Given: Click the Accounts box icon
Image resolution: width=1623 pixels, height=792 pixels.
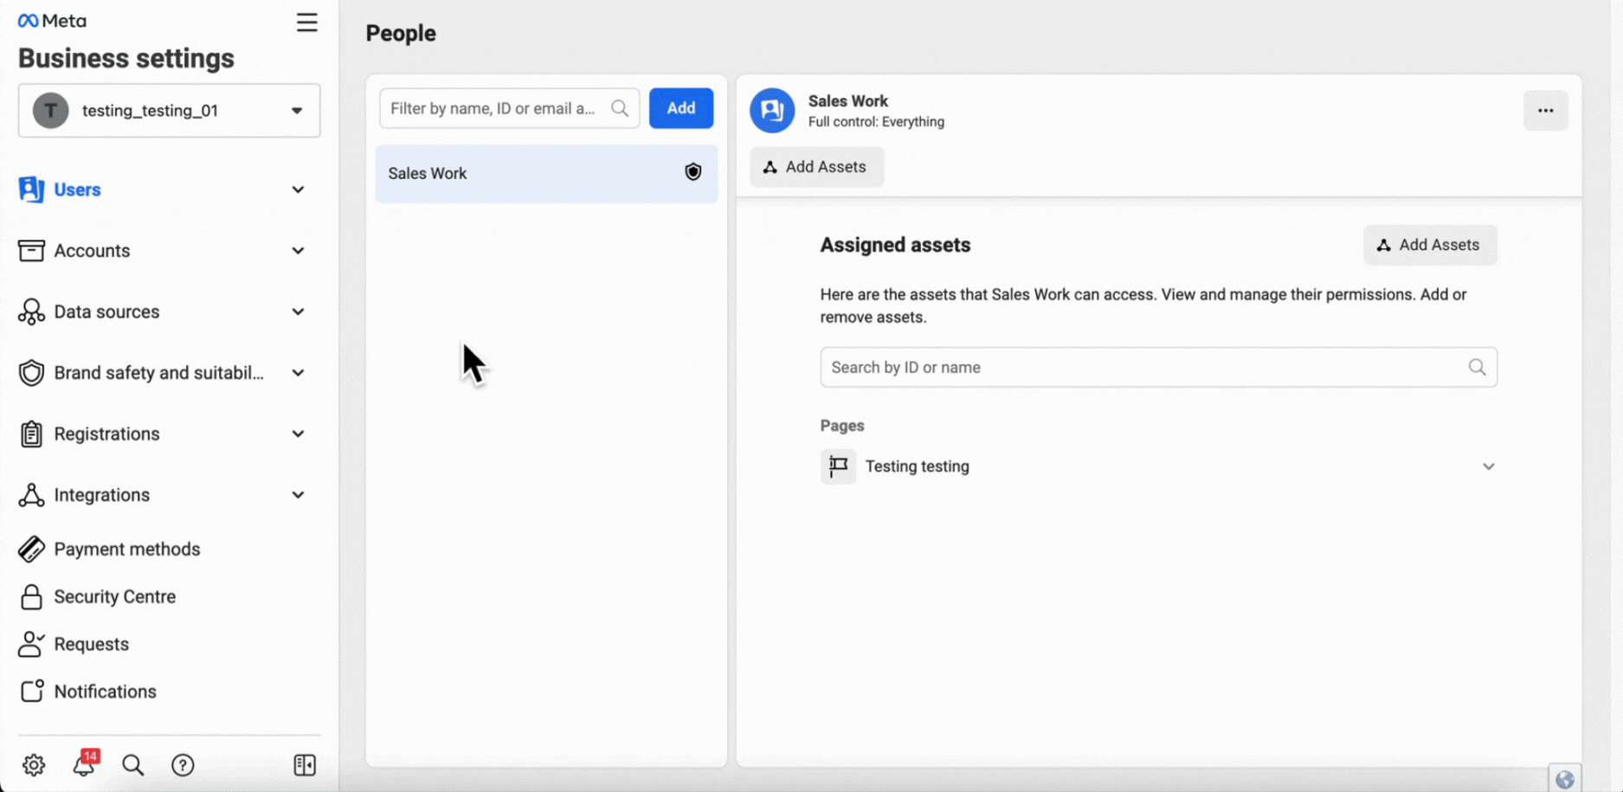Looking at the screenshot, I should click(x=31, y=250).
